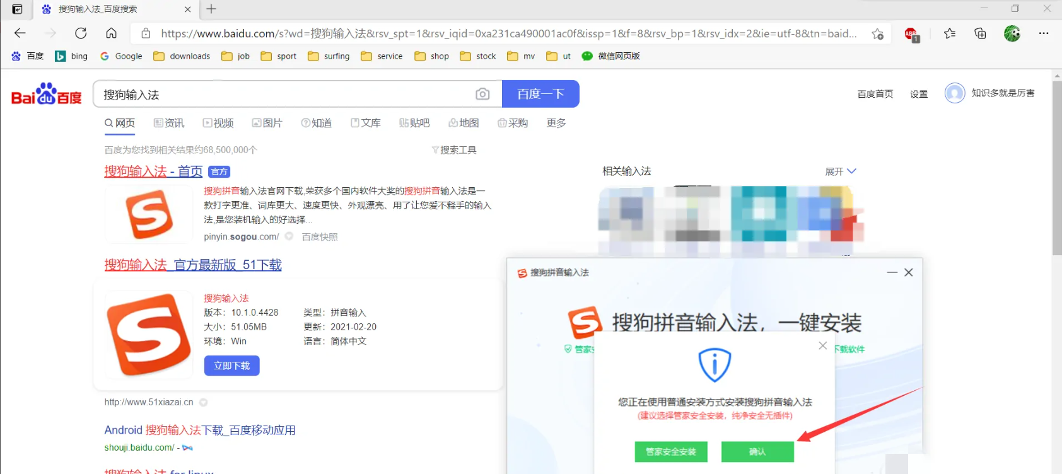
Task: Expand the sport bookmark folder
Action: (279, 56)
